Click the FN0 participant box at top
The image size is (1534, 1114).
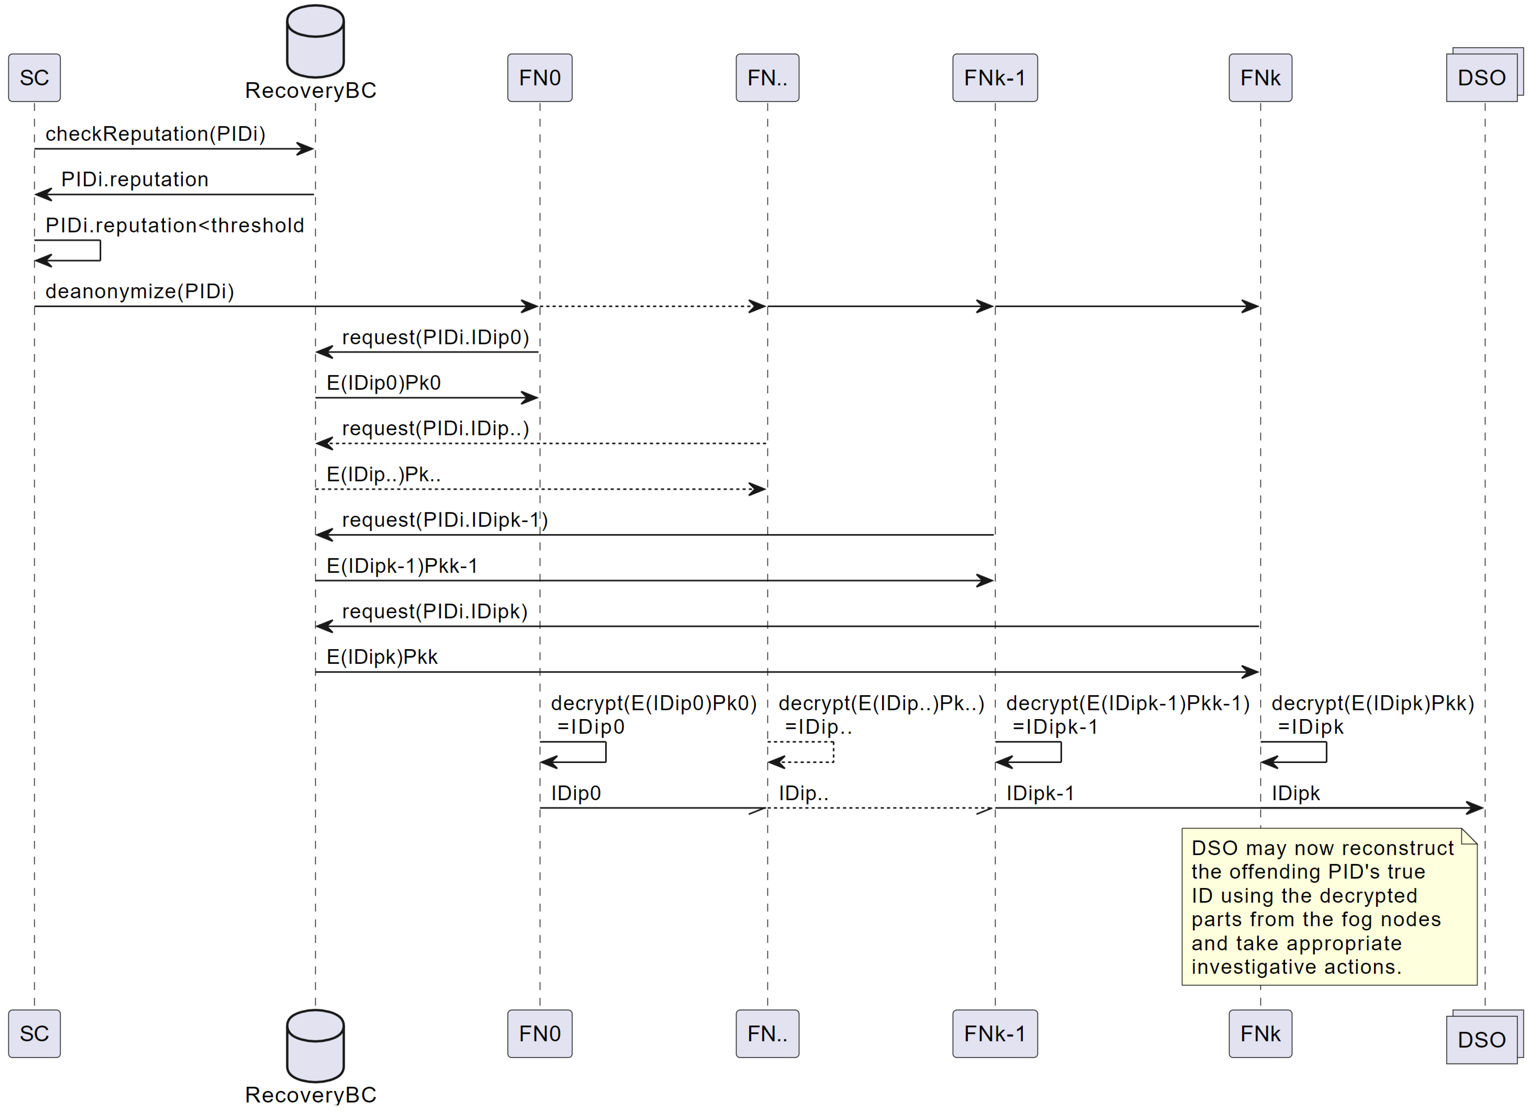coord(540,78)
